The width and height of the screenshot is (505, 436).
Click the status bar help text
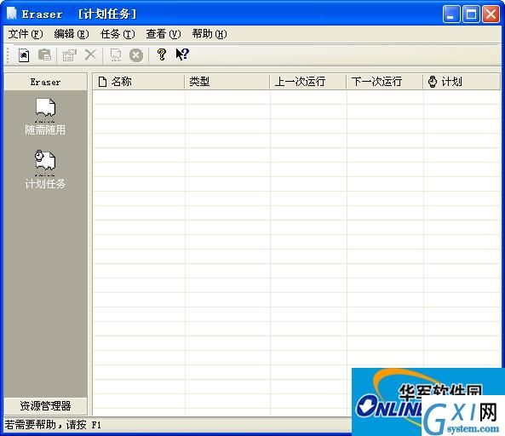click(x=53, y=425)
